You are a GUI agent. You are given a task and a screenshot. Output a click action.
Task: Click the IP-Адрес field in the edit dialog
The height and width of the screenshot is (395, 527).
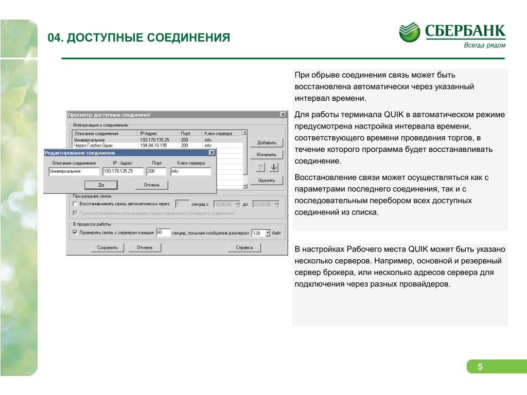pyautogui.click(x=123, y=171)
